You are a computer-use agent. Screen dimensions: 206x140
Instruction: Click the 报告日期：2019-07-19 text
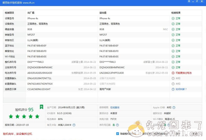17,125
